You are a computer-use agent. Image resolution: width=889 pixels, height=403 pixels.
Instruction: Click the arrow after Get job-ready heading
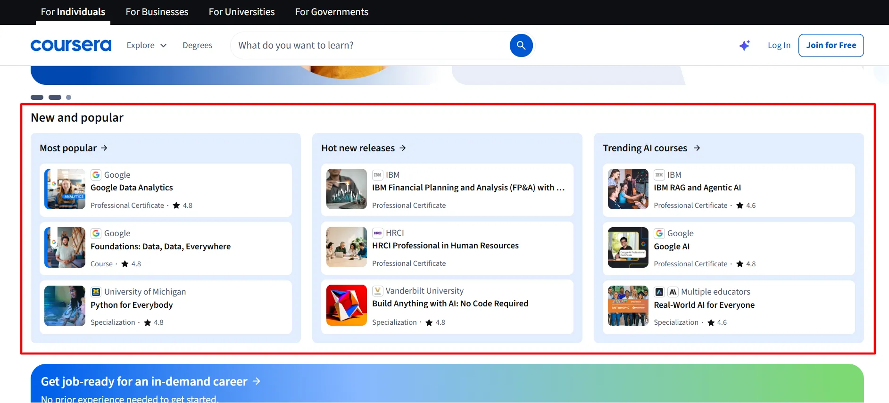[x=257, y=381]
